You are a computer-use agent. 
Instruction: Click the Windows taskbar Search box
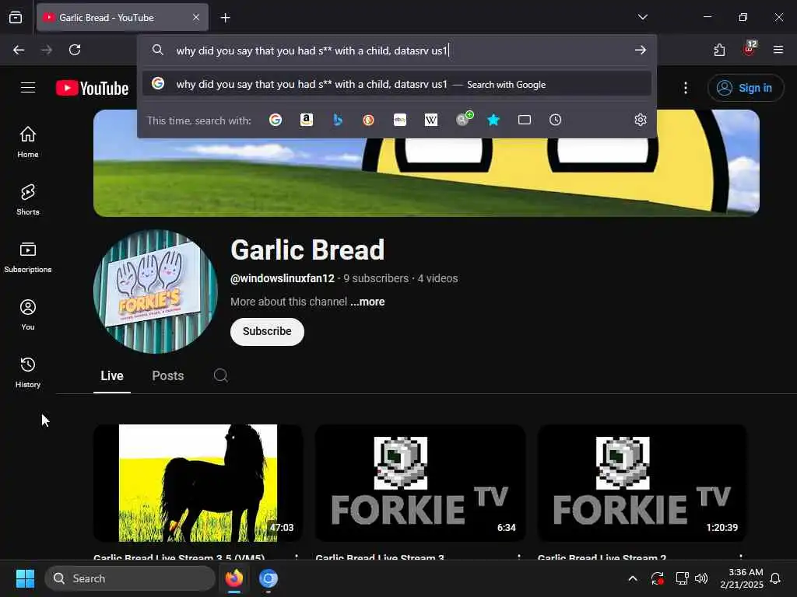point(130,578)
